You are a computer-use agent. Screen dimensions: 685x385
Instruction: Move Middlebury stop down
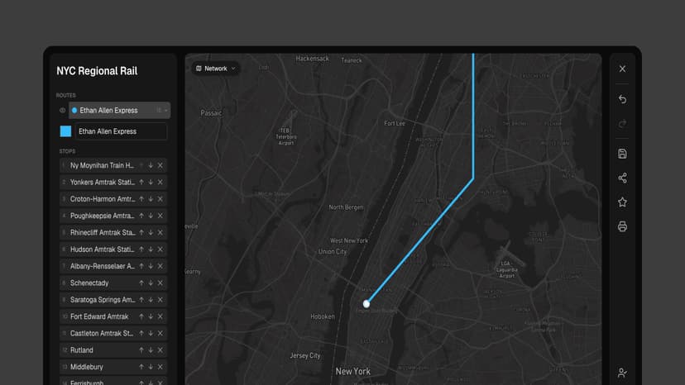(151, 367)
